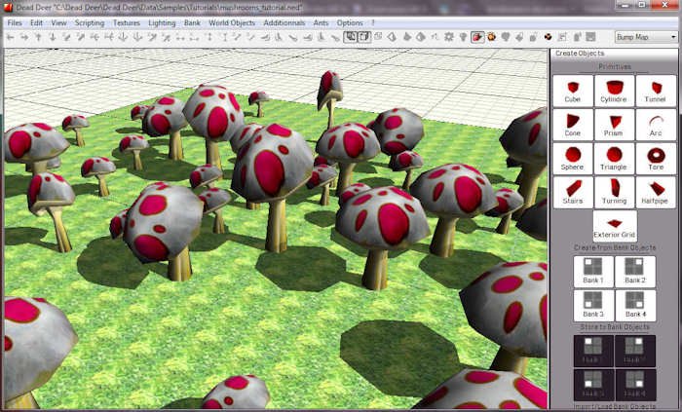
Task: Click the Dead Deer red app icon in title bar
Action: coord(8,8)
